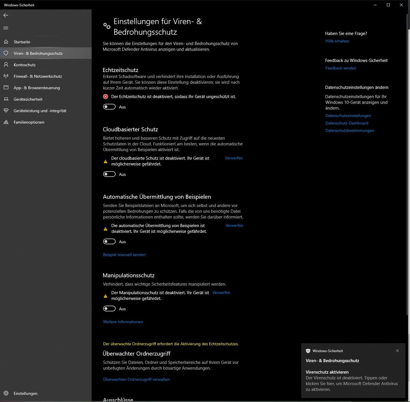This screenshot has width=410, height=402.
Task: Open Geräteleistung und -integrität heart icon
Action: [6, 111]
